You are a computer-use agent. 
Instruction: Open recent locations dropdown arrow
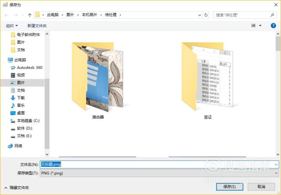(23, 15)
